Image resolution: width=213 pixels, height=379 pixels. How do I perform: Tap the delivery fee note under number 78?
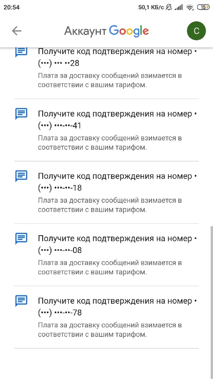(x=109, y=330)
